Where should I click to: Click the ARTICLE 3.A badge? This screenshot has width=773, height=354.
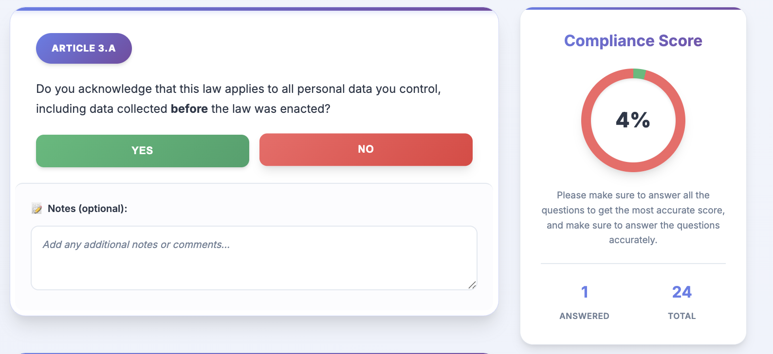84,48
